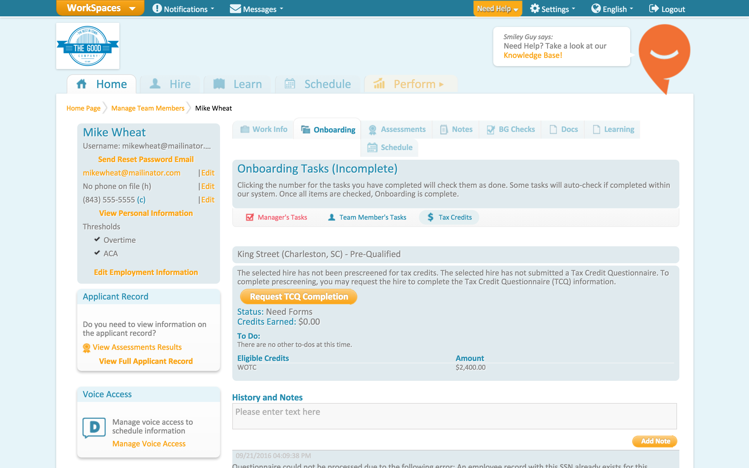Open the English language dropdown
Viewport: 749px width, 468px height.
click(612, 9)
